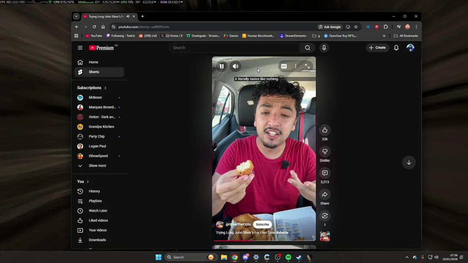Screen dimensions: 468x263
Task: Open the Create menu
Action: coord(377,47)
